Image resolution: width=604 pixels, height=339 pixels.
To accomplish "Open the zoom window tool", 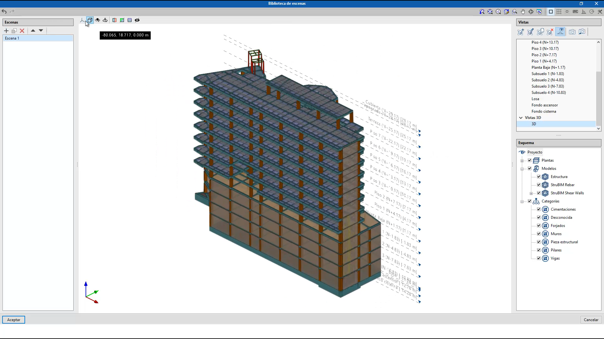I will coord(514,11).
